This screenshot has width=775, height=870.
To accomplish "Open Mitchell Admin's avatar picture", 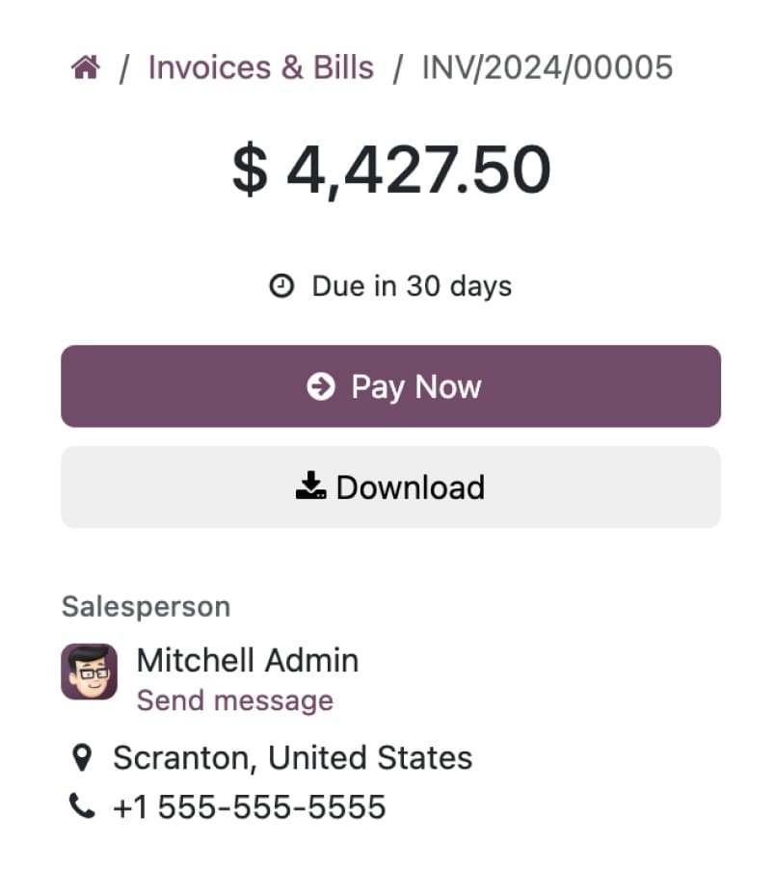I will (90, 672).
